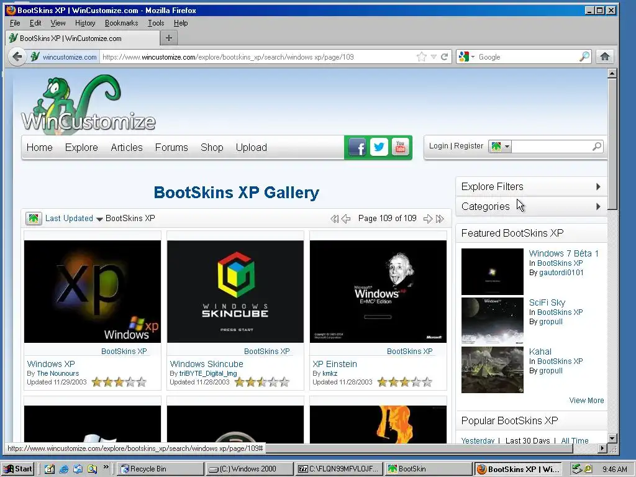636x477 pixels.
Task: Open the Upload nav link
Action: [x=252, y=147]
